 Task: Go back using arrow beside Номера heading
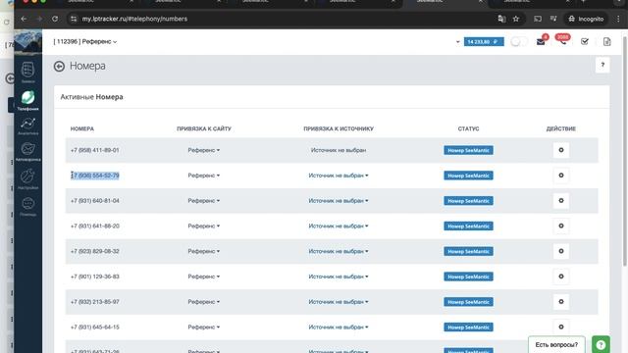click(59, 66)
